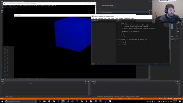This screenshot has height=103, width=183.
Task: Click 'Triangle - 3 Vertices' line
Action: coord(130,31)
